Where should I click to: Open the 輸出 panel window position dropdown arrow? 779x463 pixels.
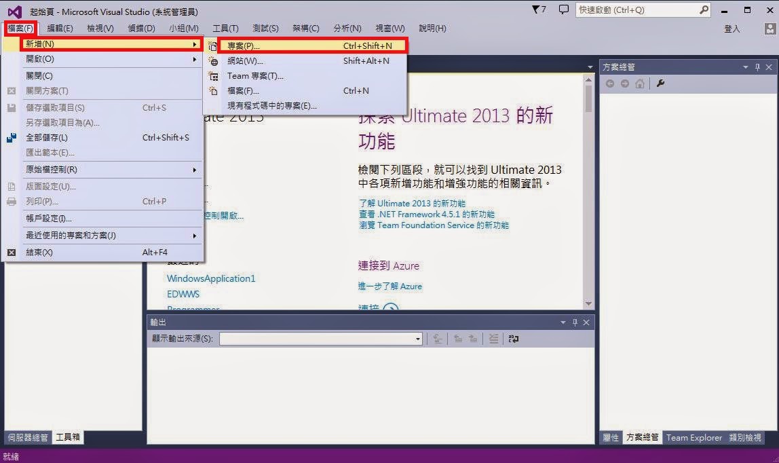pos(563,322)
